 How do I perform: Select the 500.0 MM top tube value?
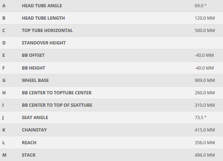[x=204, y=31]
